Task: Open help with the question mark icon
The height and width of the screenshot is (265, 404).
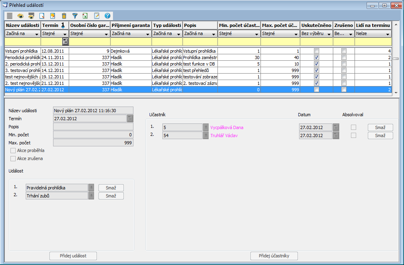Action: pos(107,16)
